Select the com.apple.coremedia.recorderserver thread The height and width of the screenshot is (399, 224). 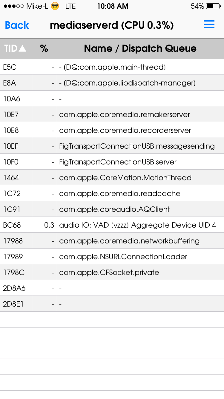click(x=112, y=130)
